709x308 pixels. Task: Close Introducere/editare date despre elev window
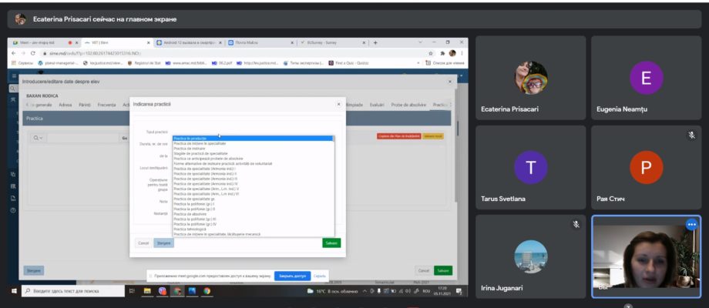click(449, 82)
